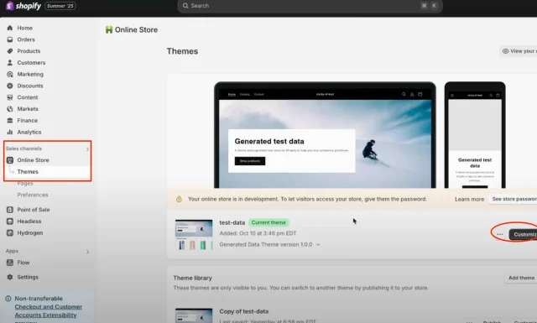
Task: Click the Summer '25 edition badge
Action: pos(60,6)
